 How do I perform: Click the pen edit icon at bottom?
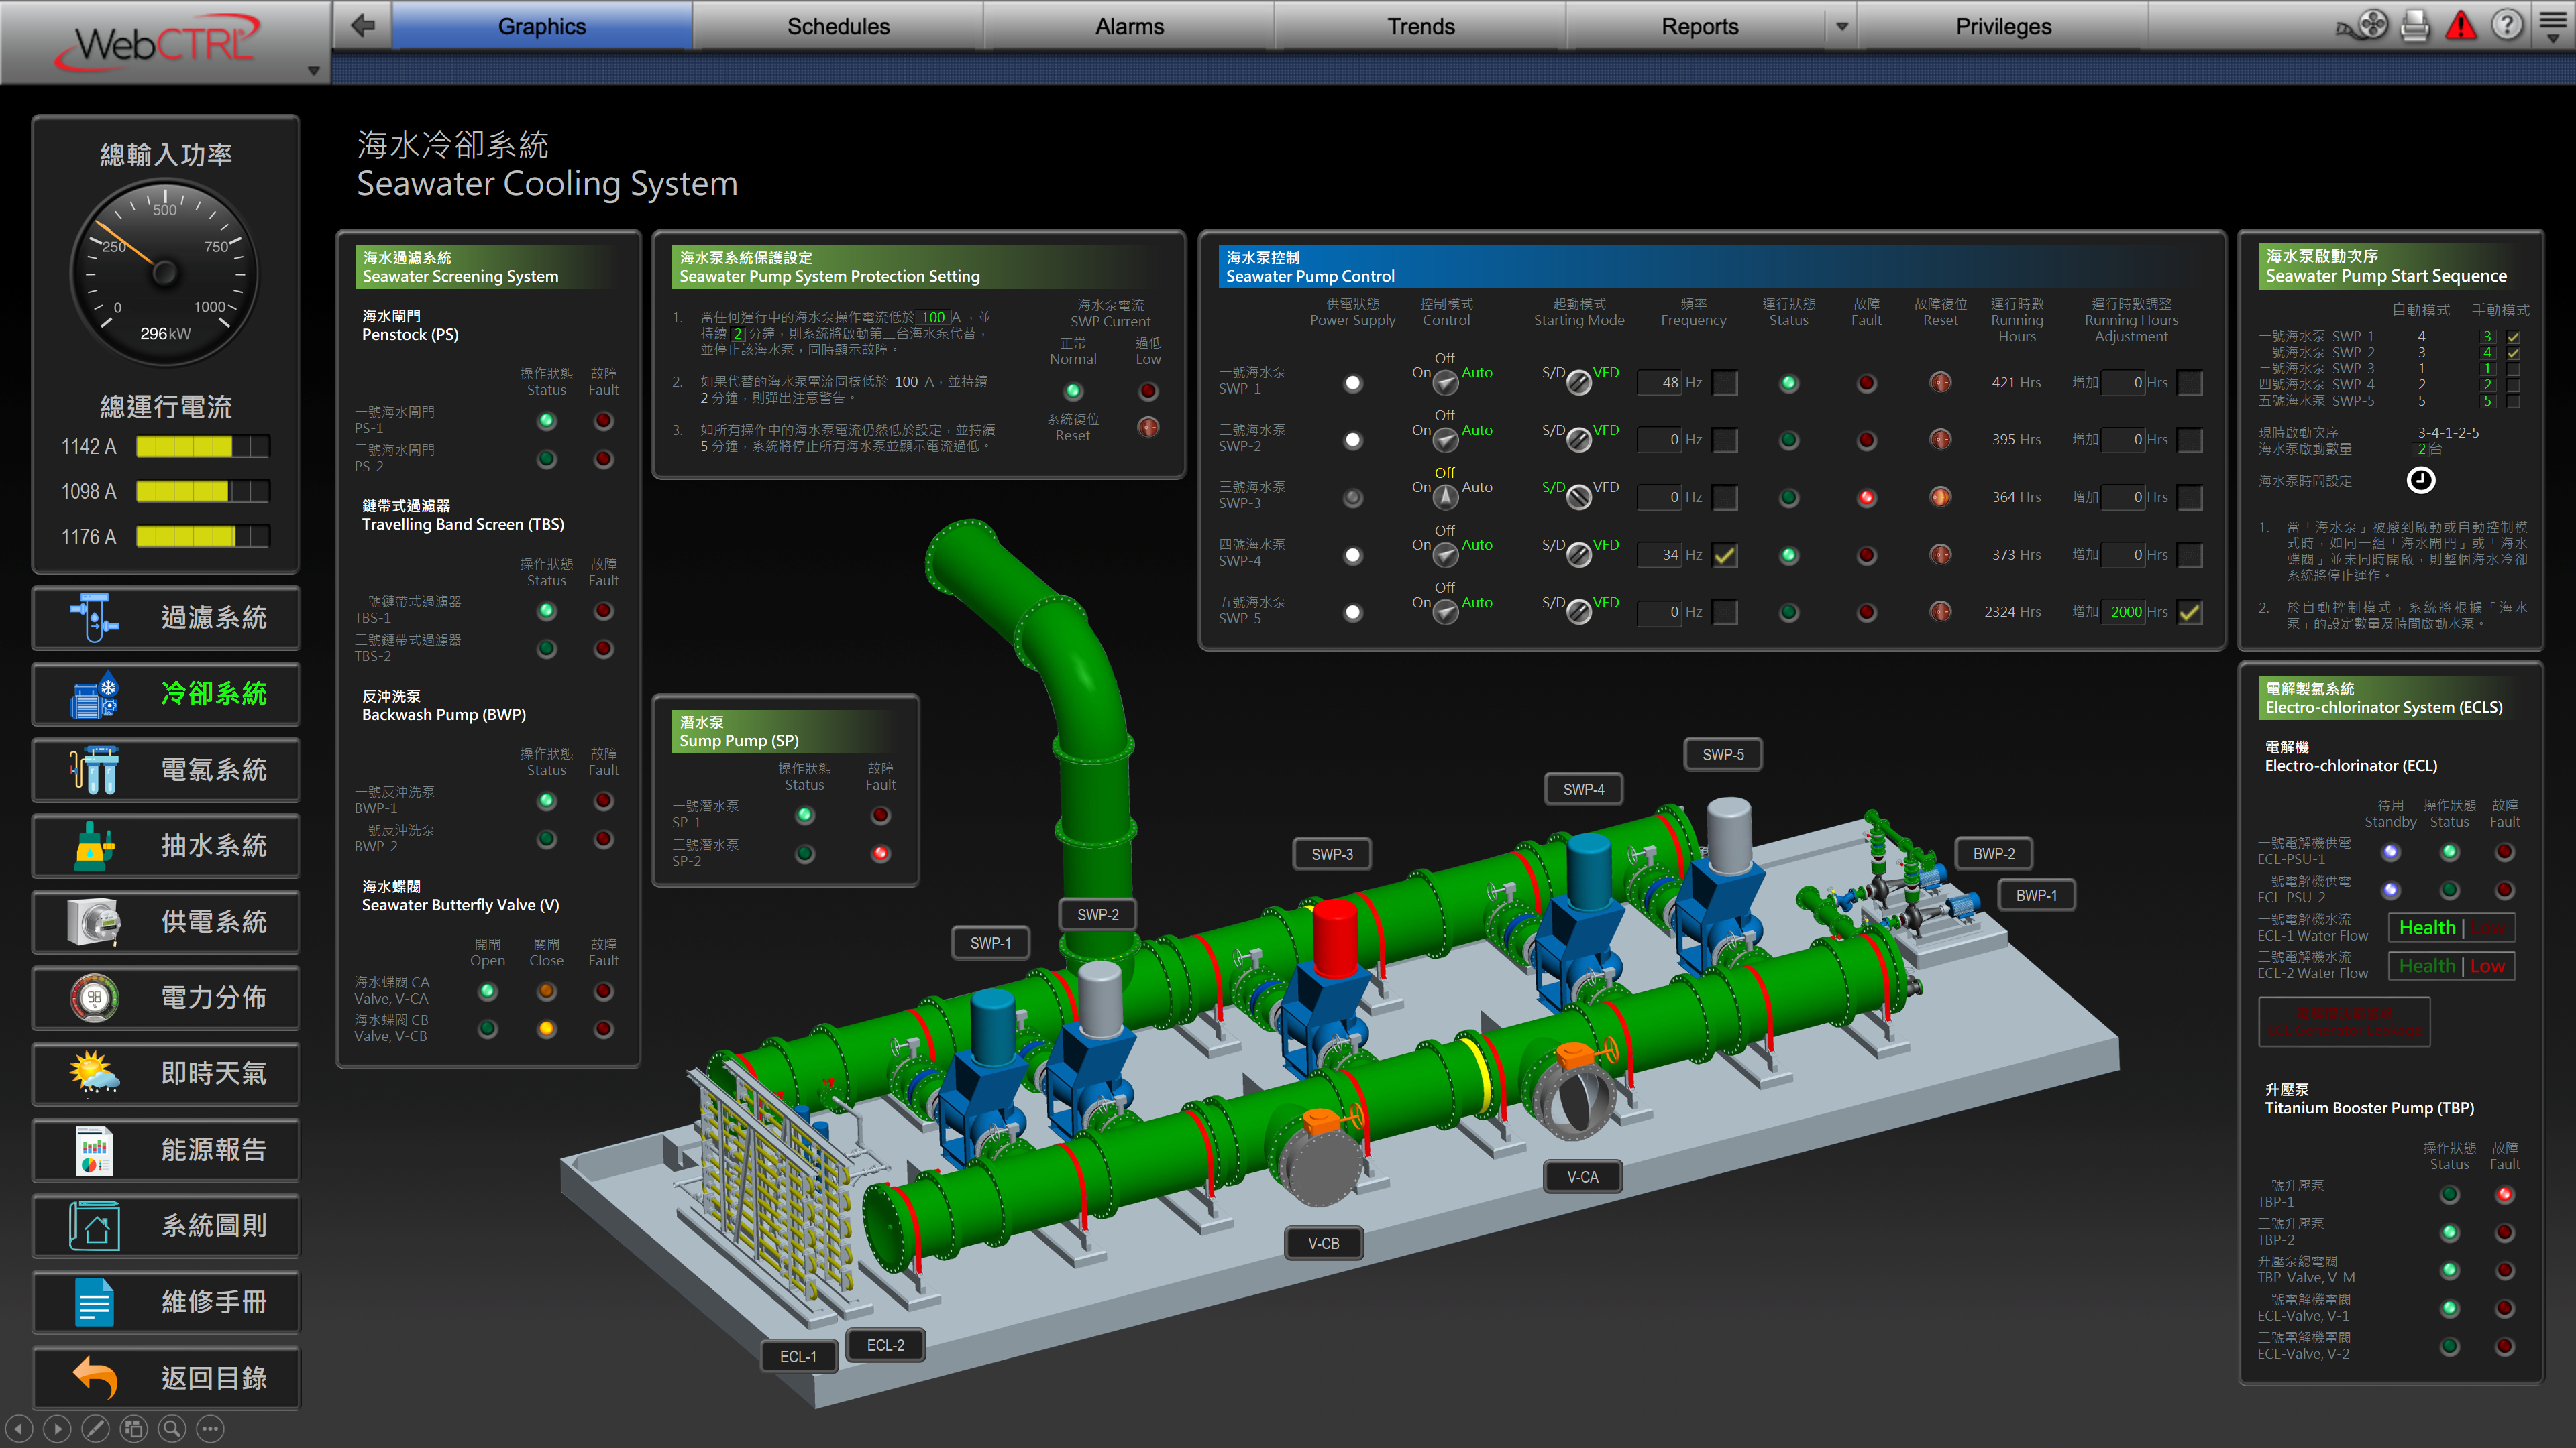coord(95,1429)
